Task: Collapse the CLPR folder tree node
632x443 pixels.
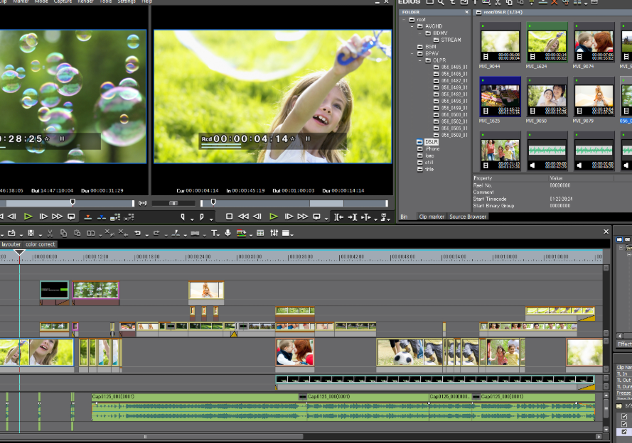Action: tap(419, 60)
